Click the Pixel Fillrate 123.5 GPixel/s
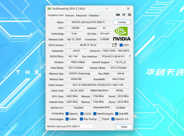This screenshot has height=136, width=184. (x=76, y=68)
